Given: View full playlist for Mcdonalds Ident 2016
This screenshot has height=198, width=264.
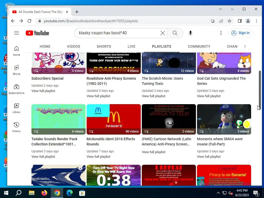Looking at the screenshot, I should [x=98, y=157].
